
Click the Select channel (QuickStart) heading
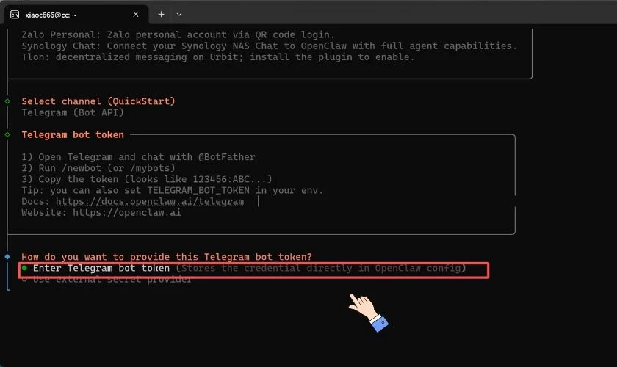coord(98,101)
